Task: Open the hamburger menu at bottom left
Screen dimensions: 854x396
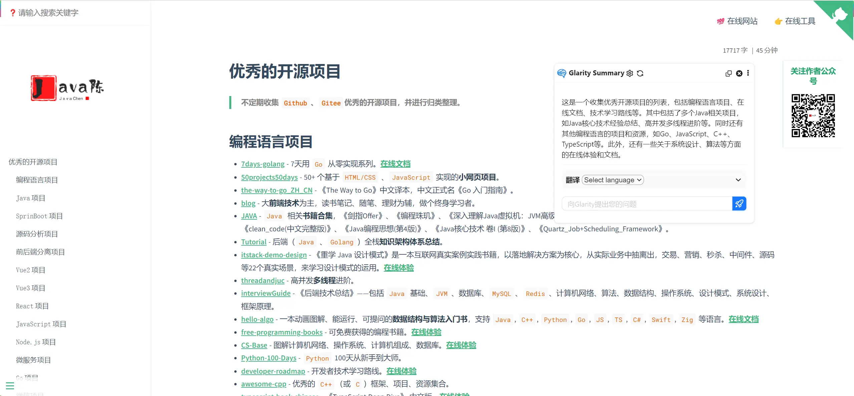Action: click(10, 386)
